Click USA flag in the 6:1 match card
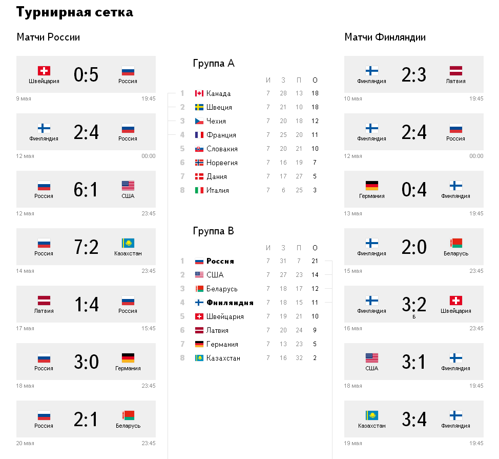Image resolution: width=499 pixels, height=459 pixels. 128,186
